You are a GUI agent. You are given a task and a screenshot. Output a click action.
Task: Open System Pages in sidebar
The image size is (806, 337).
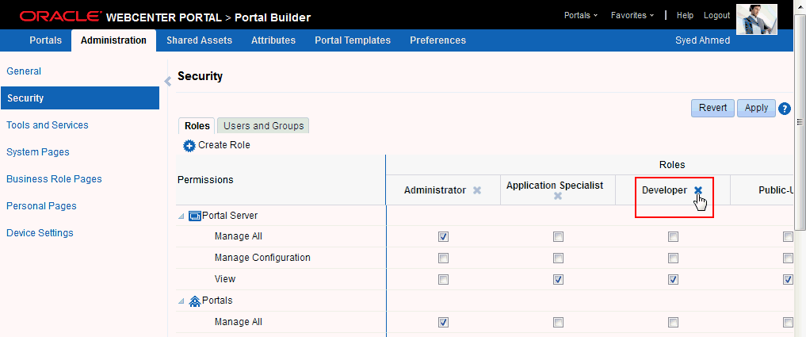[37, 151]
